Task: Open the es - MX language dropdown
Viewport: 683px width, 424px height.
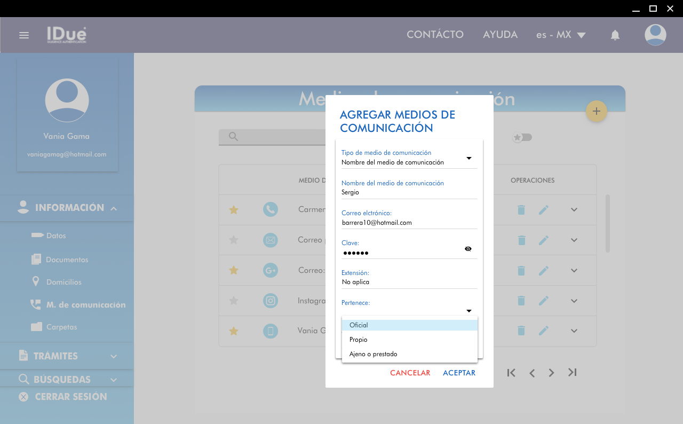Action: click(560, 35)
